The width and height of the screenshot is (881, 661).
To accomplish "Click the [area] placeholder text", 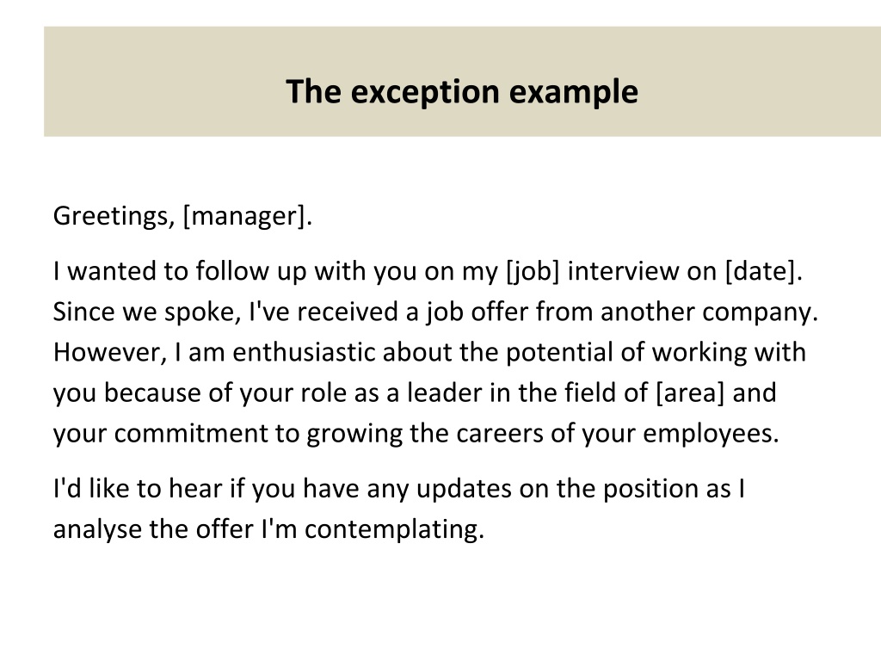I will point(691,392).
